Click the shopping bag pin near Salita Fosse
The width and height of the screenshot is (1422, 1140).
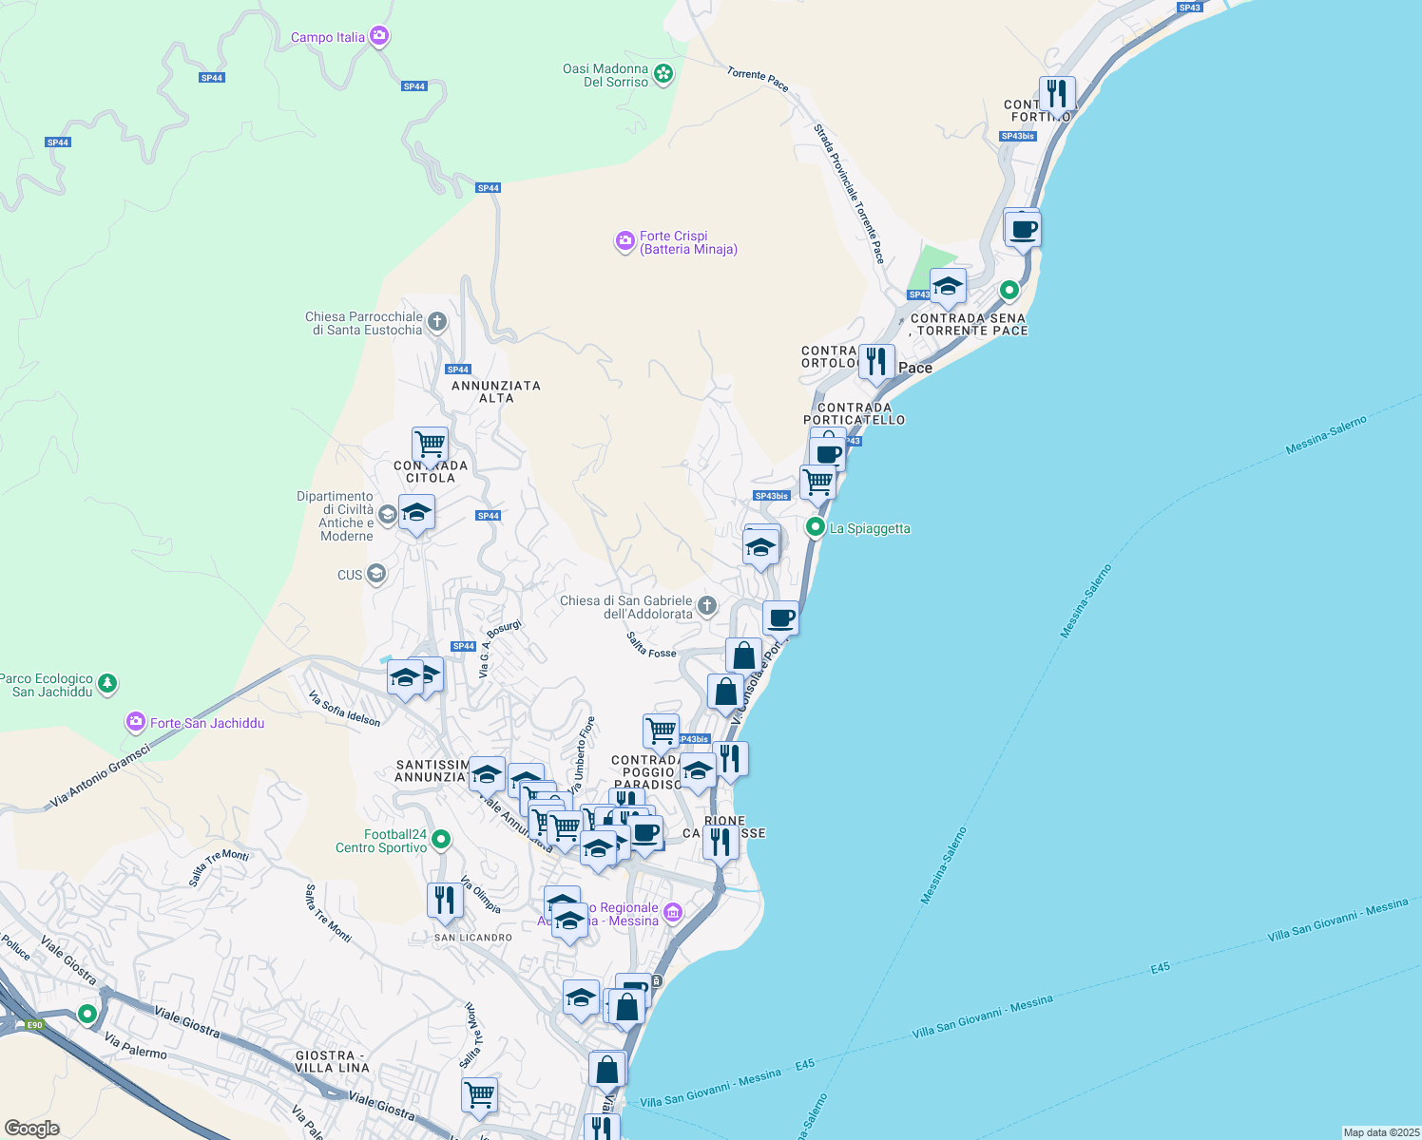743,656
